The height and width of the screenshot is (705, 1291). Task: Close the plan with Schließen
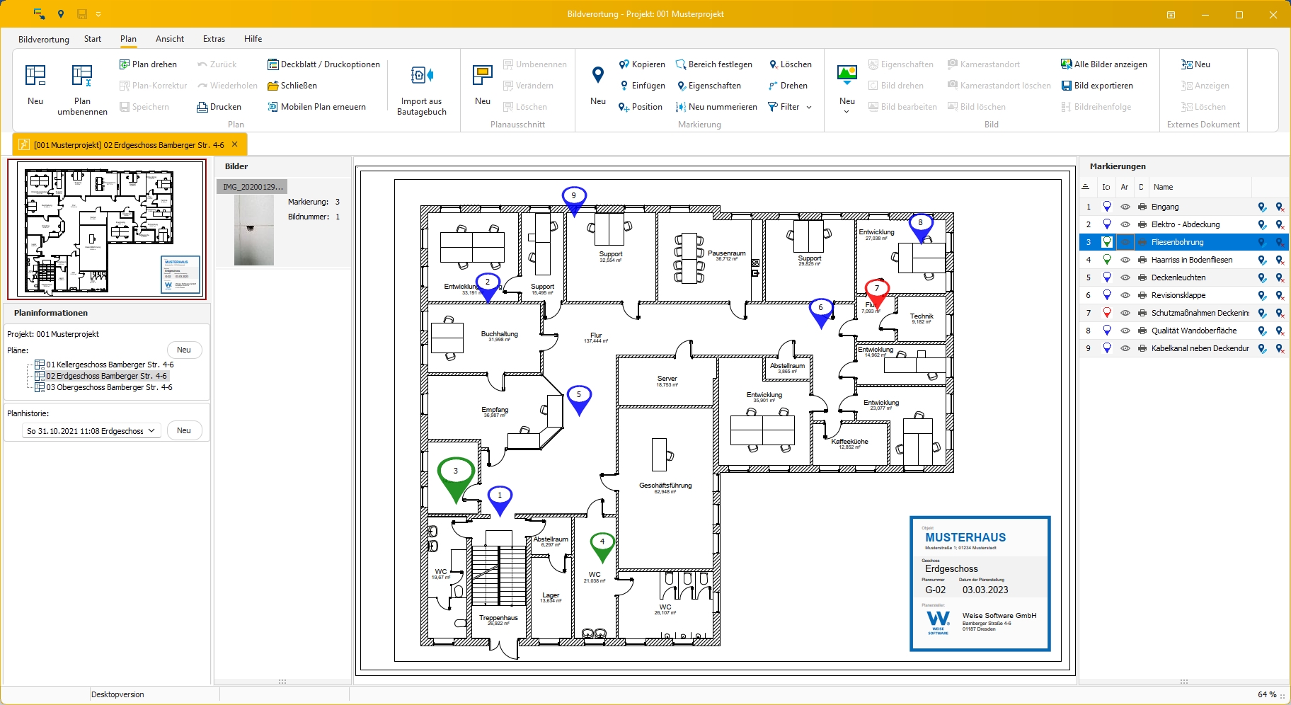point(292,86)
